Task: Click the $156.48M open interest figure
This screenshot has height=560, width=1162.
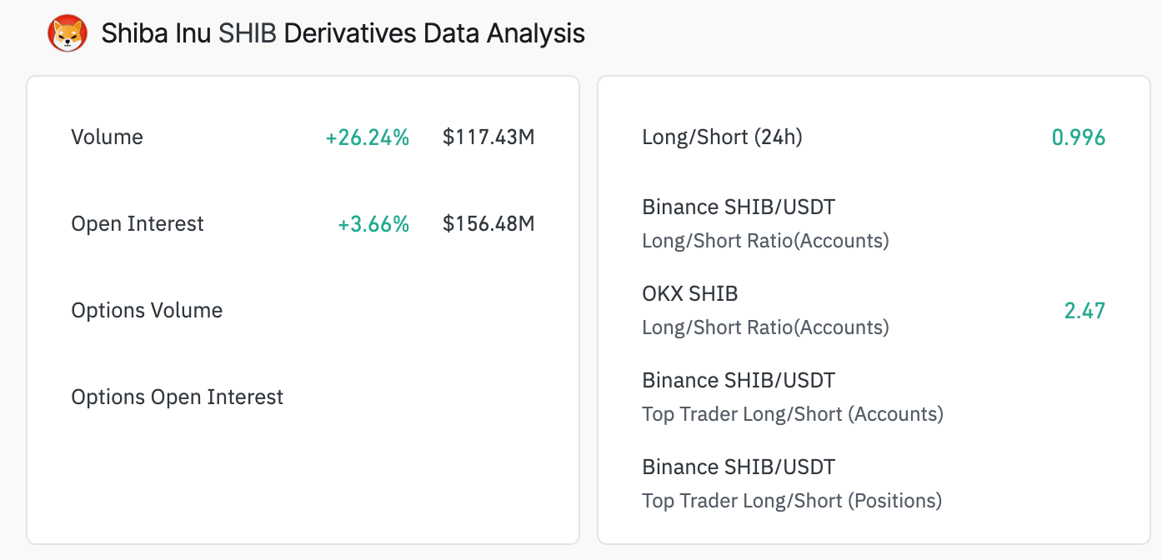Action: click(488, 224)
